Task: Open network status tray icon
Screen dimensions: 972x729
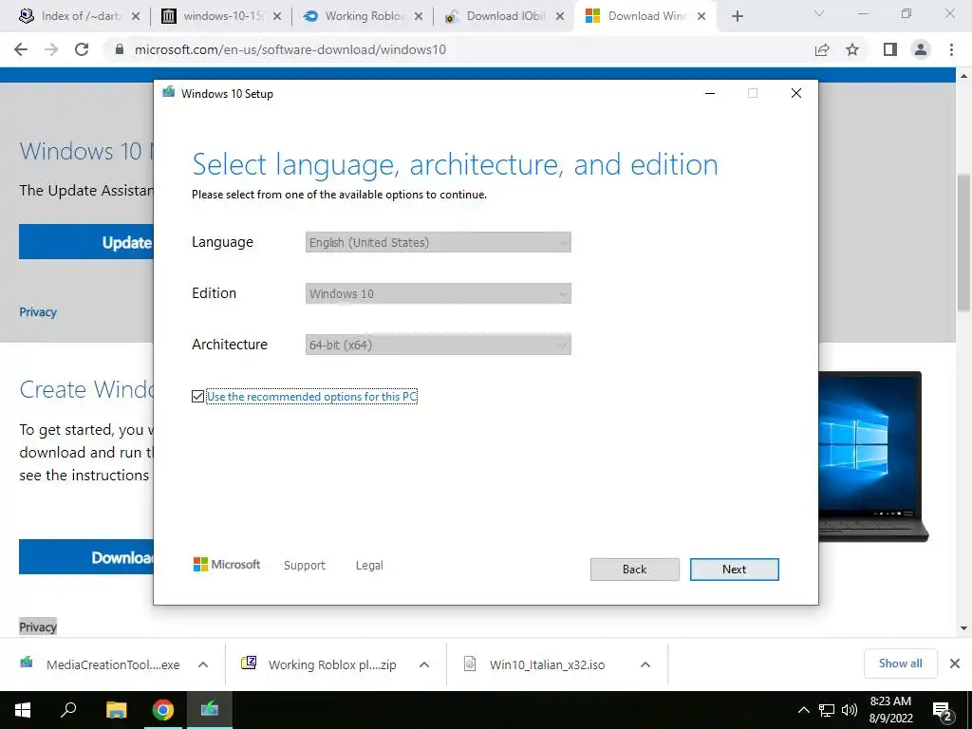Action: [x=827, y=710]
